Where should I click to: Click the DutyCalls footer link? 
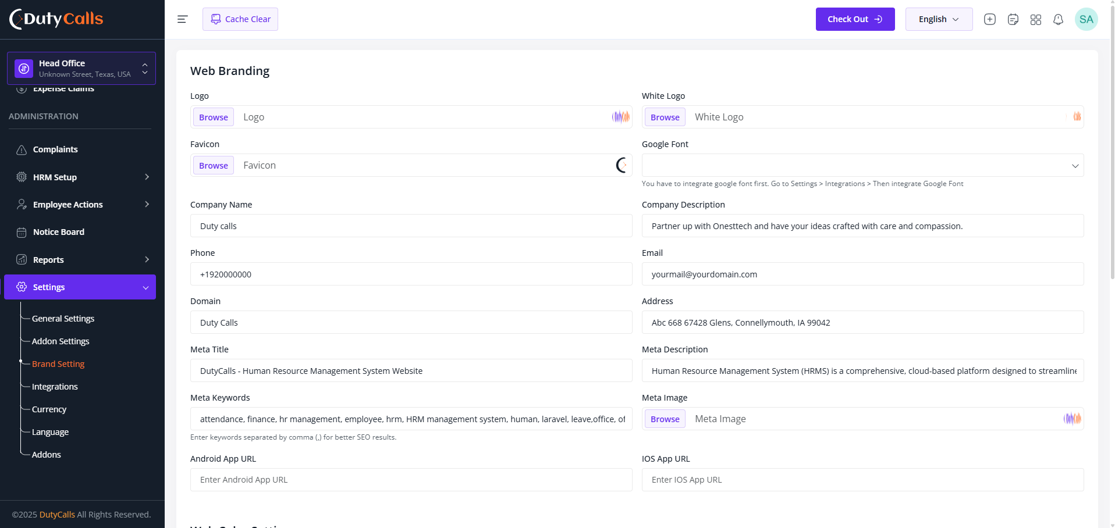[57, 515]
